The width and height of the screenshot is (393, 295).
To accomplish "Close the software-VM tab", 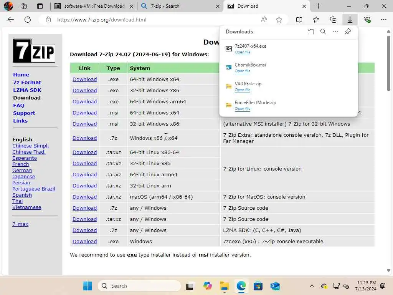I will (x=131, y=6).
